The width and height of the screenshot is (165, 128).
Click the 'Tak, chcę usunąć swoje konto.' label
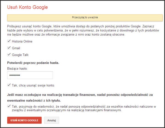click(33, 85)
